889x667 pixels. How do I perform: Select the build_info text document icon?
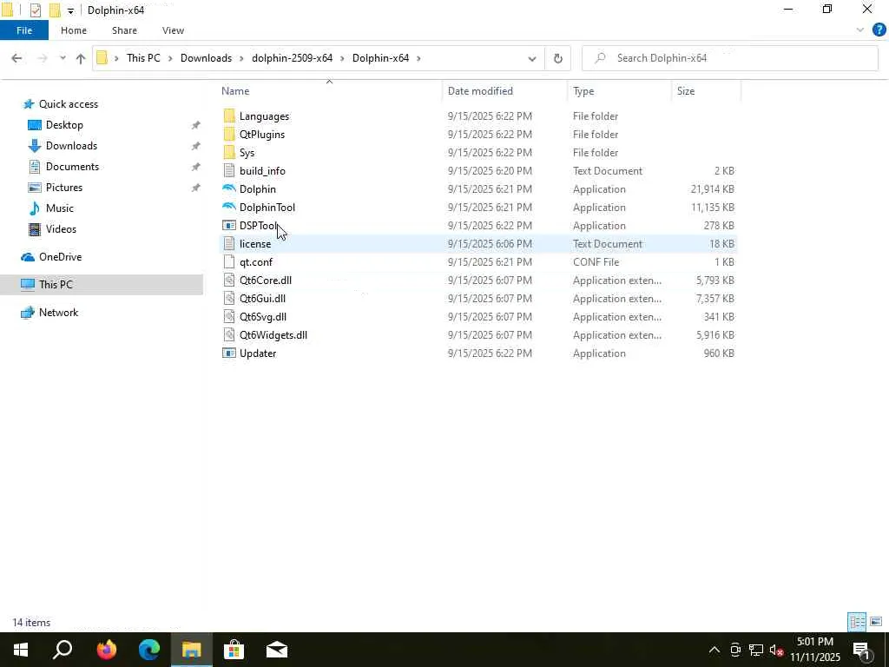click(229, 171)
